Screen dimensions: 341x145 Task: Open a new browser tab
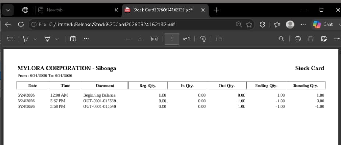coord(216,10)
